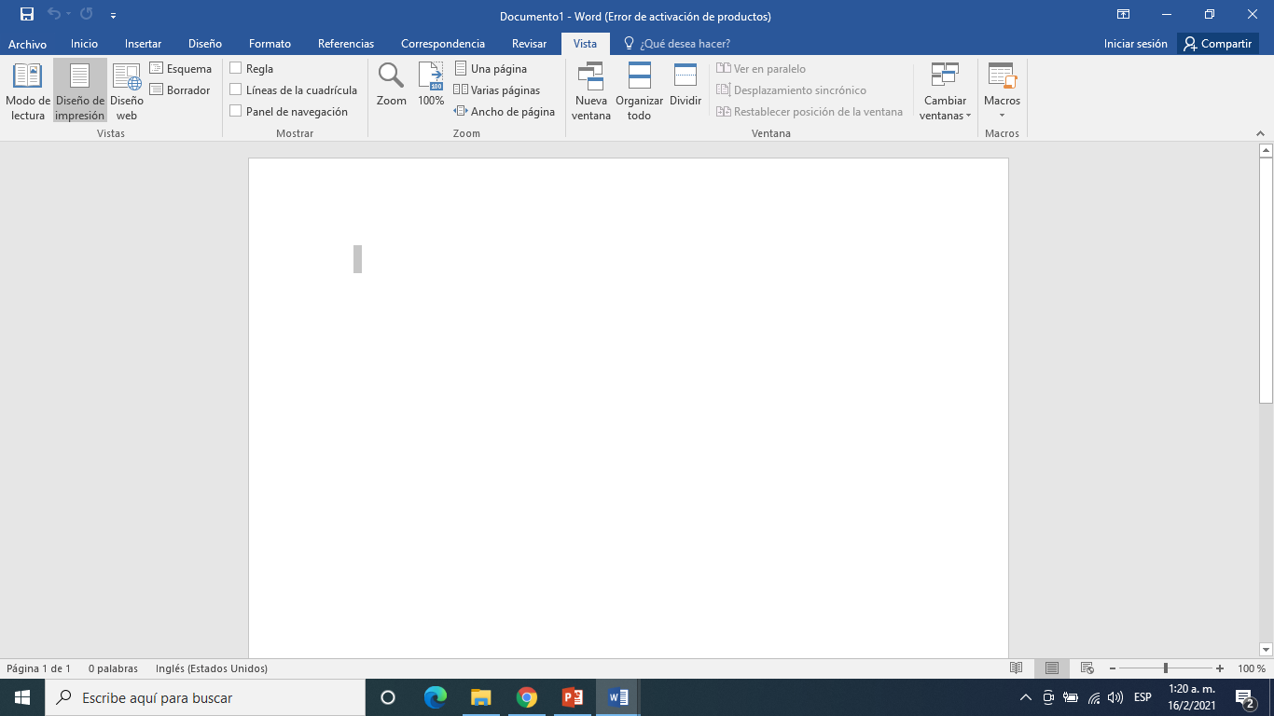Switch to the Insertar tab
Viewport: 1274px width, 716px height.
[143, 44]
